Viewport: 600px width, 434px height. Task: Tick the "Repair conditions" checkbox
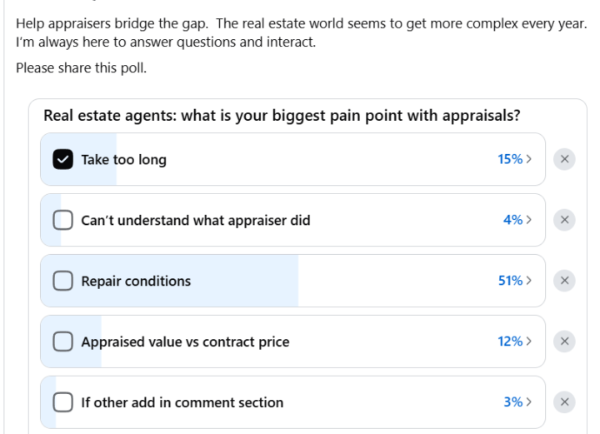point(63,281)
